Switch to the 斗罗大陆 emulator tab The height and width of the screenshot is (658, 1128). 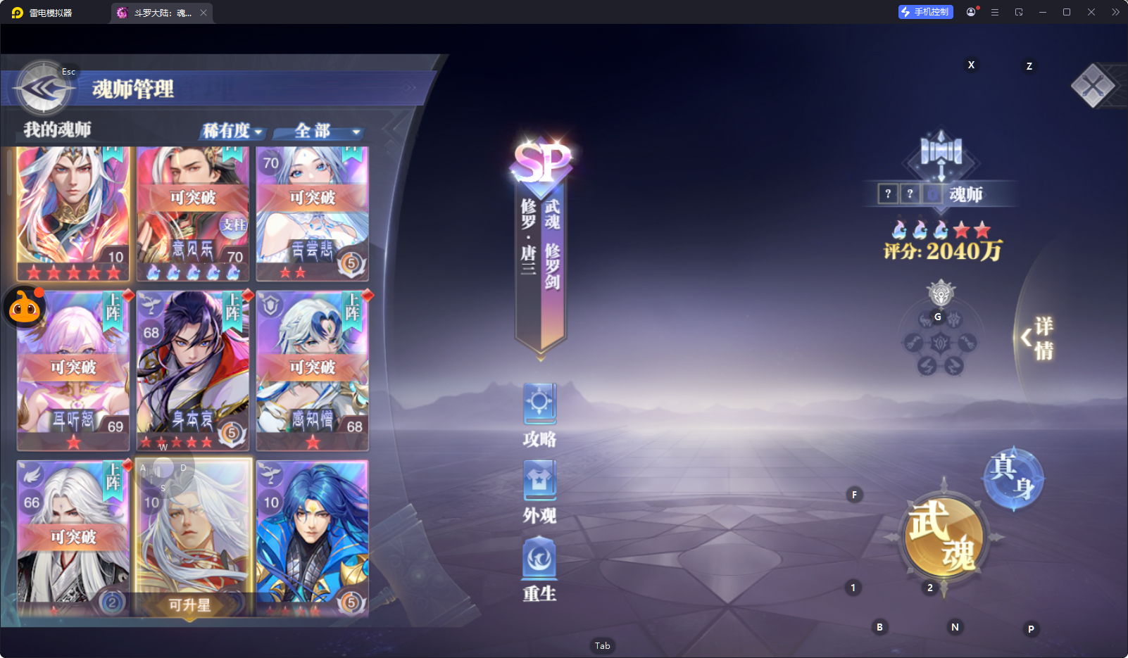coord(161,13)
